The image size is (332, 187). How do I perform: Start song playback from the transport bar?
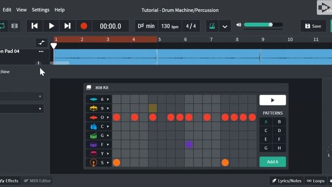pyautogui.click(x=51, y=26)
